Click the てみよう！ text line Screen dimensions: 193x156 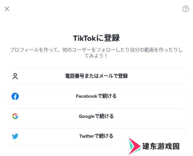pos(96,56)
